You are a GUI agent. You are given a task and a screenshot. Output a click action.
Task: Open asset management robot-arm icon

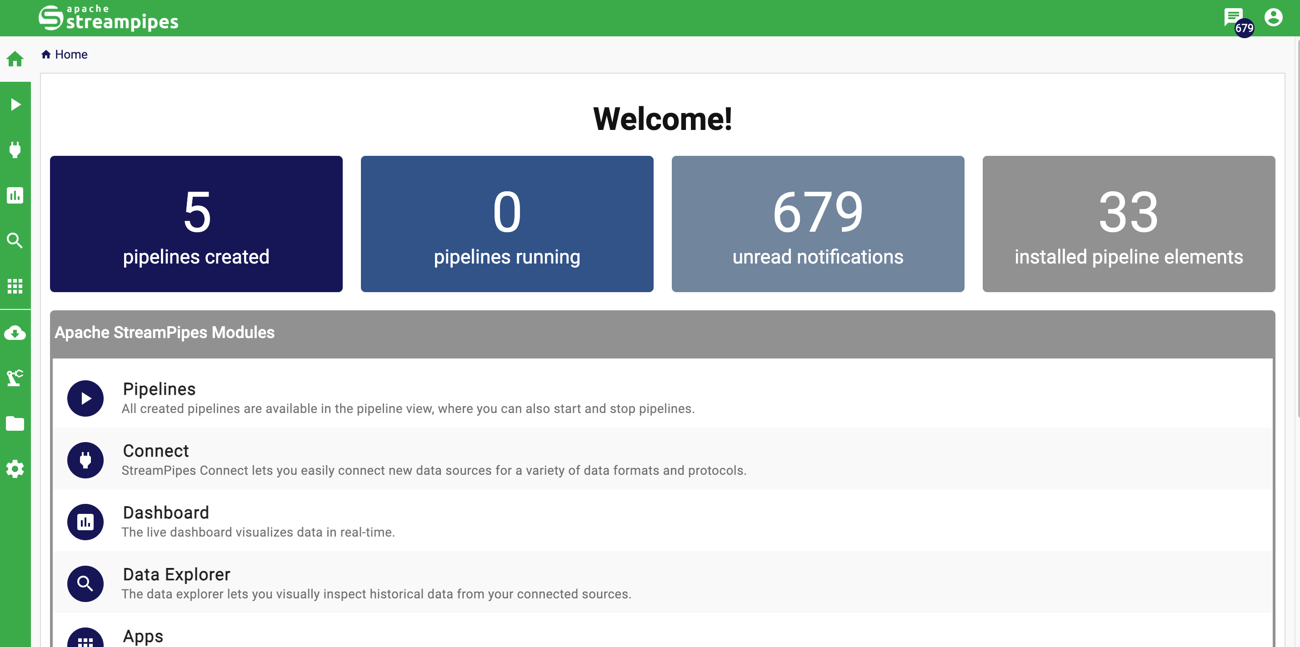[15, 378]
